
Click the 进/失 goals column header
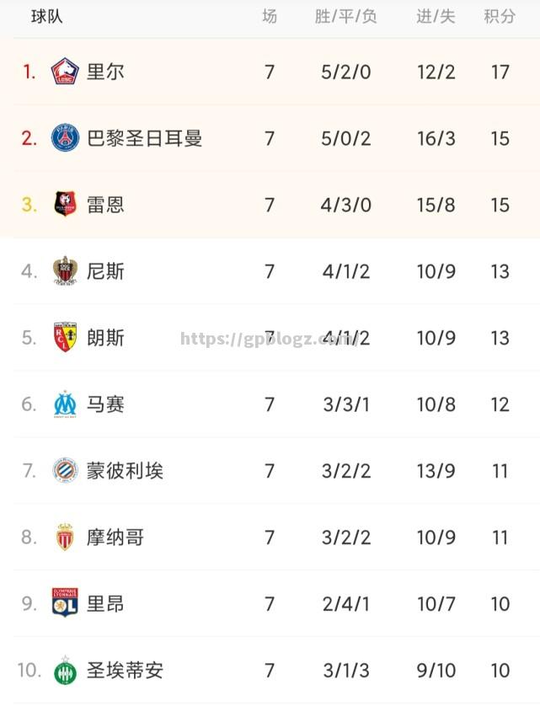436,14
